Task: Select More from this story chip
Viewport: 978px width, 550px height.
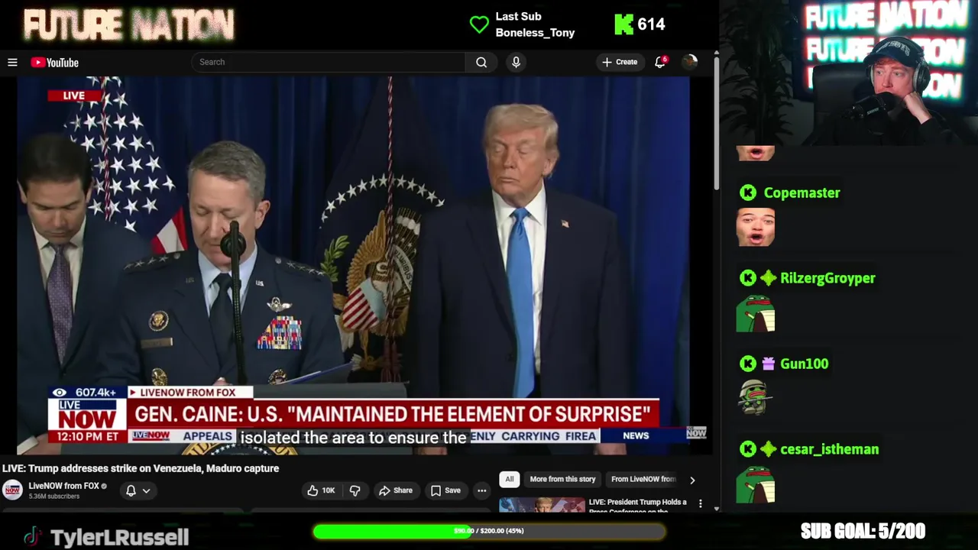Action: point(562,479)
